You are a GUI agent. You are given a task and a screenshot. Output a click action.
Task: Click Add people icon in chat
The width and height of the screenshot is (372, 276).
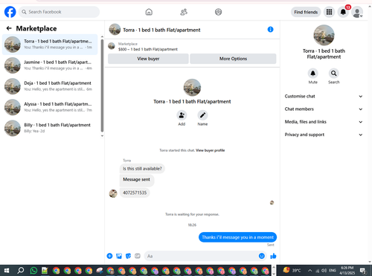(x=182, y=115)
